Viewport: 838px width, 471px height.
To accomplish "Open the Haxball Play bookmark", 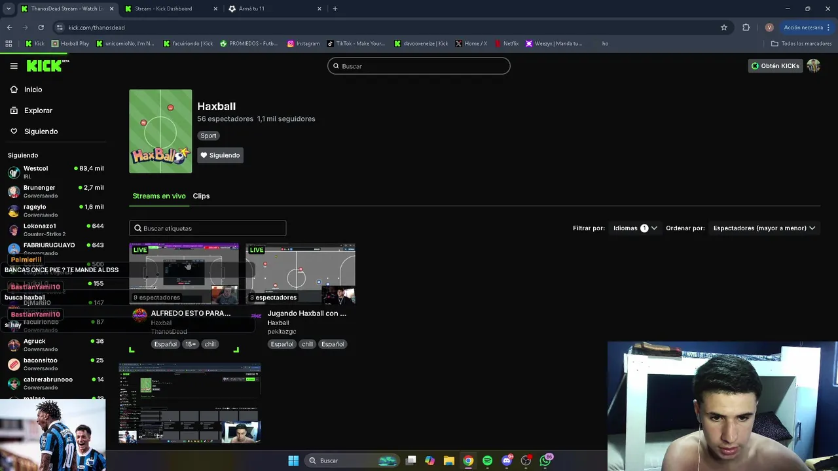I will point(70,44).
